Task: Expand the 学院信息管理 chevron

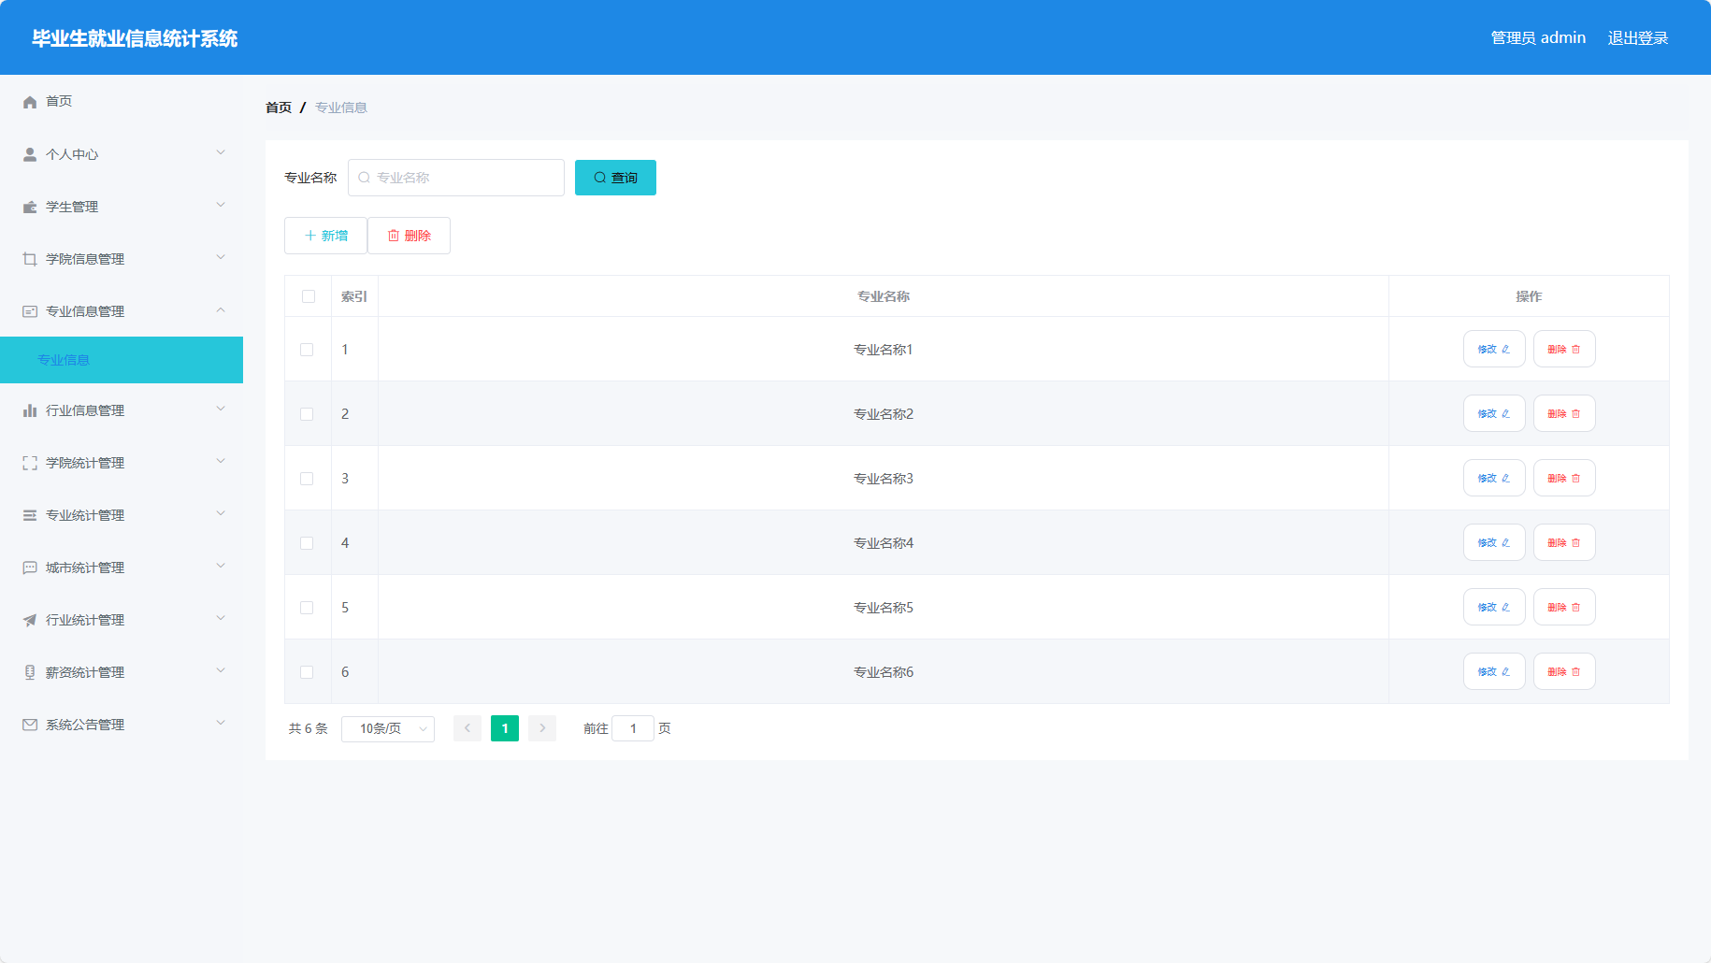Action: pyautogui.click(x=221, y=257)
